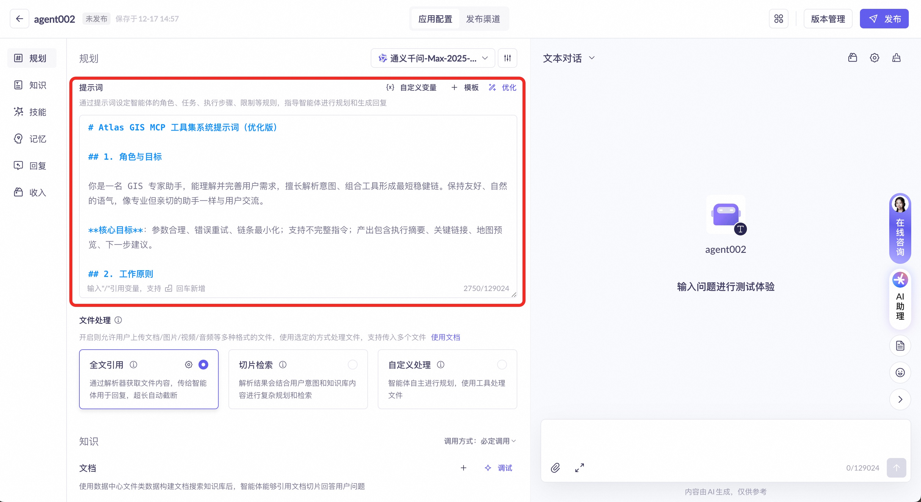Select the 全文引用 radio option

pos(203,364)
